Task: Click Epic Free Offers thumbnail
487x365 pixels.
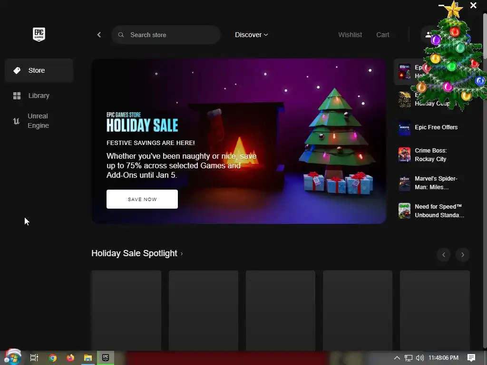Action: point(404,127)
